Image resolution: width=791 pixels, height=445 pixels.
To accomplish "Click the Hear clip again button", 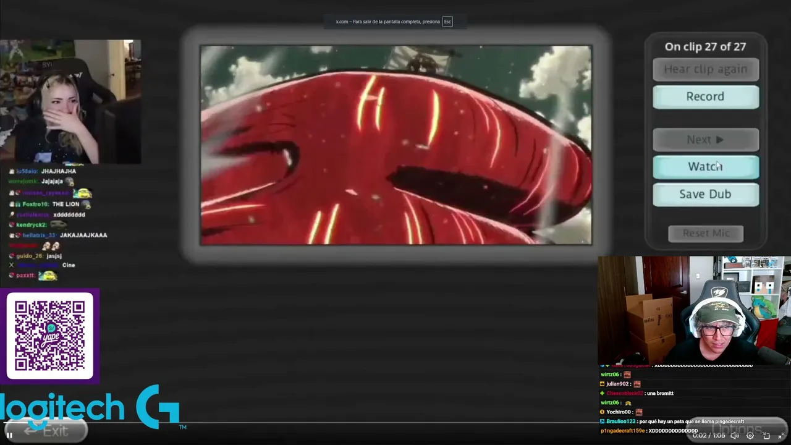I will [706, 69].
